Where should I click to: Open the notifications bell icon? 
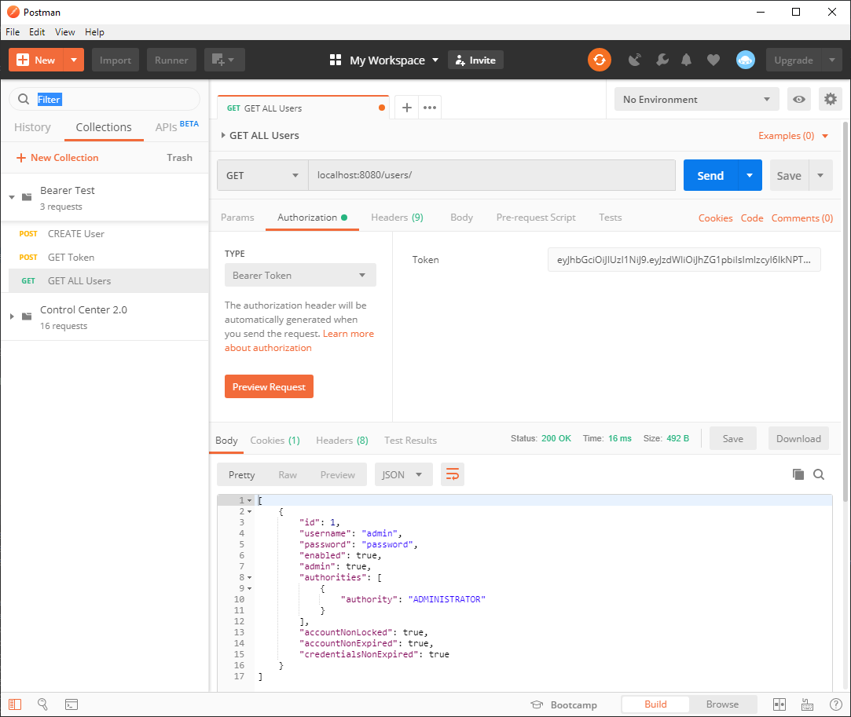[687, 60]
